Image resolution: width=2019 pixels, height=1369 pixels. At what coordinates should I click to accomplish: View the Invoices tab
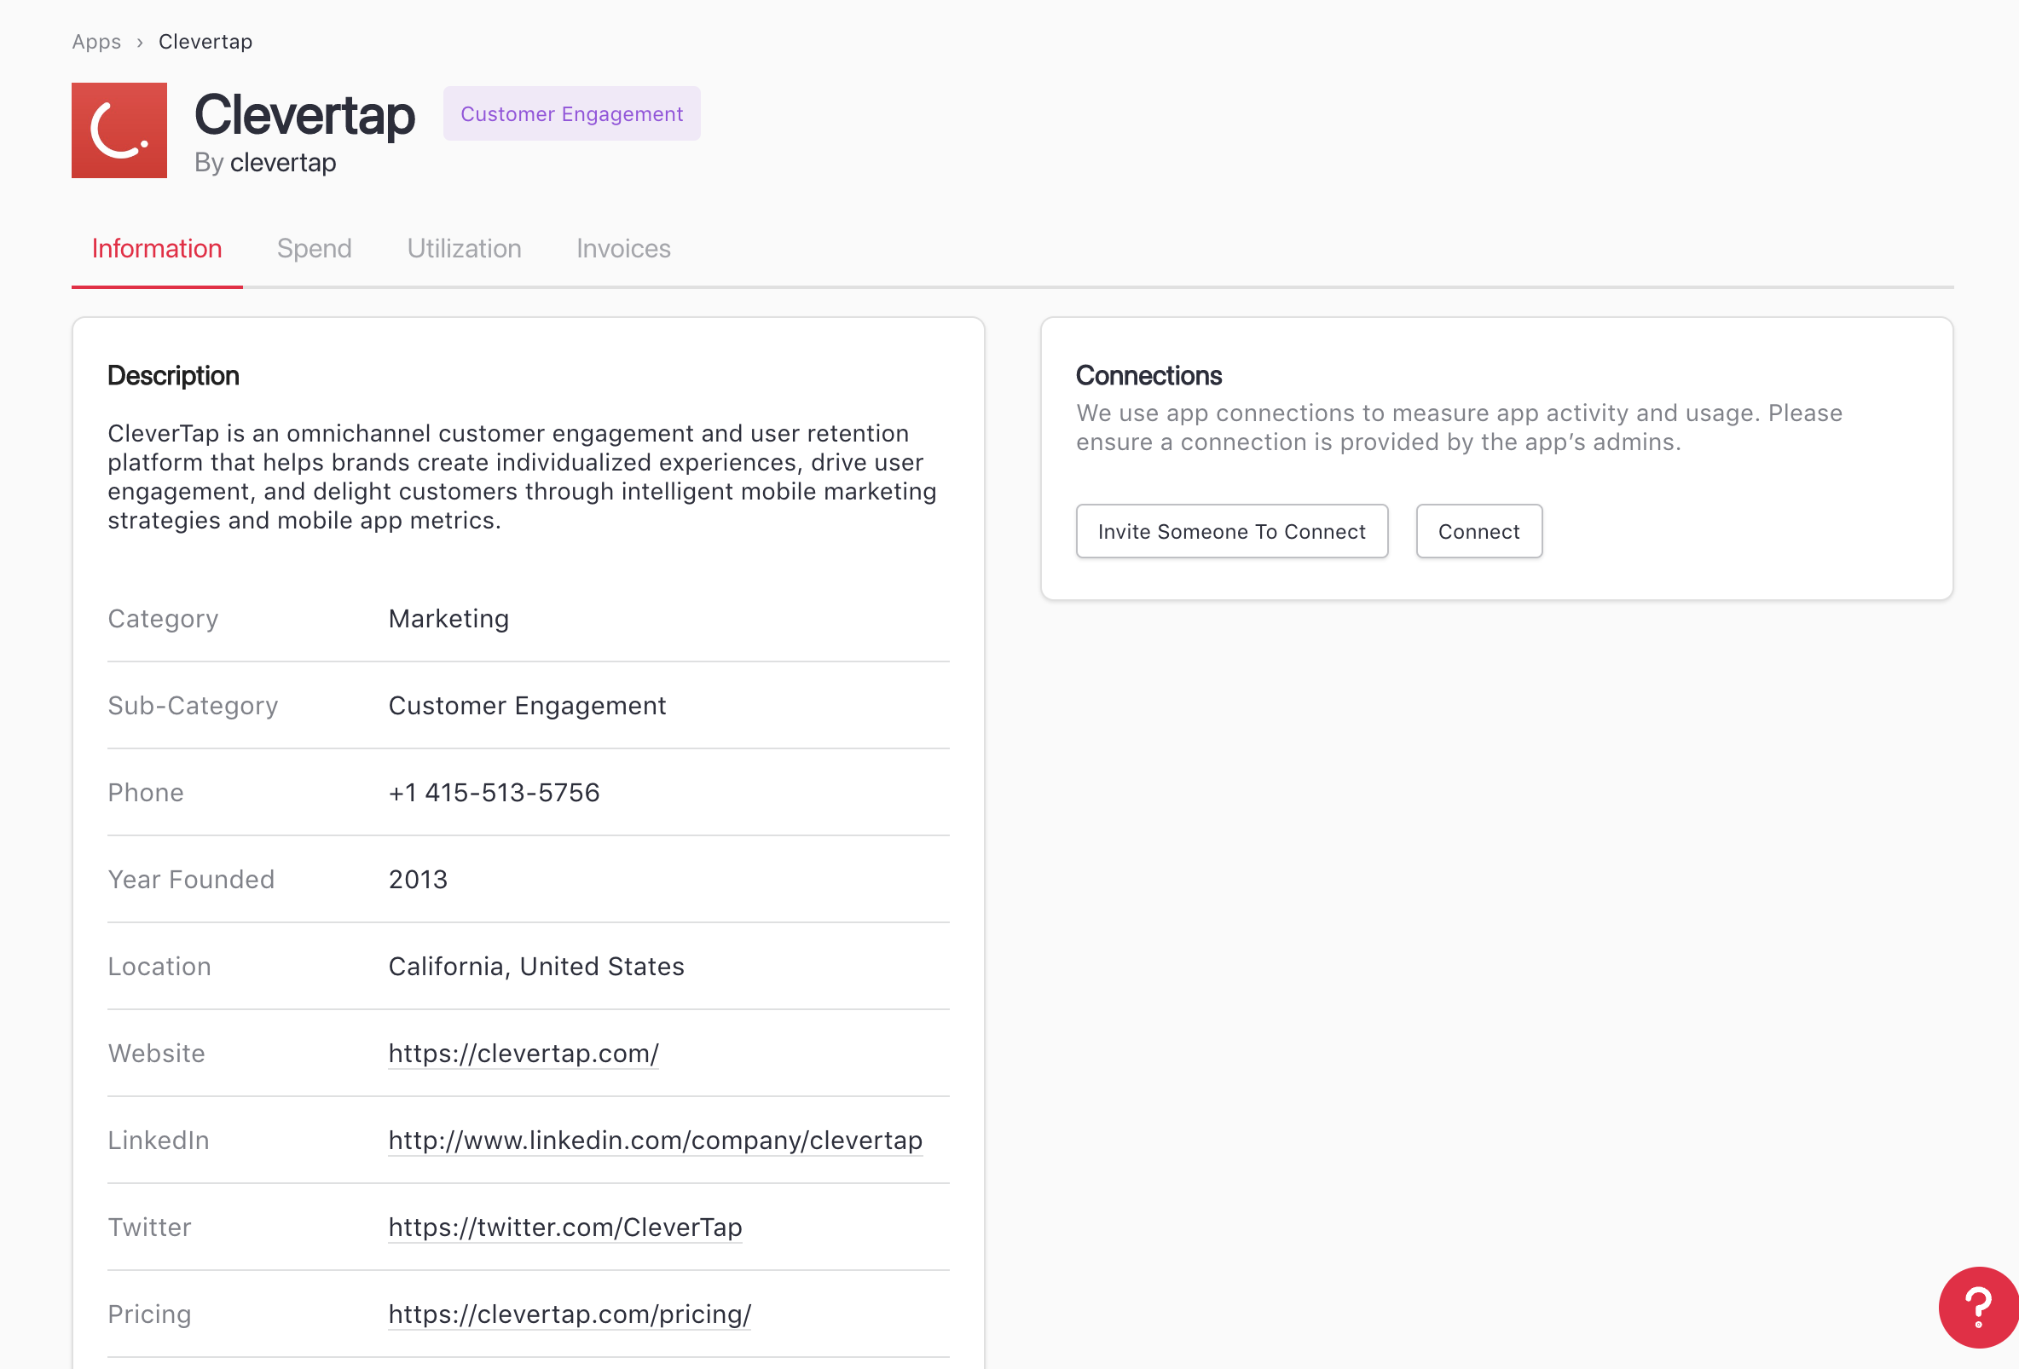click(623, 248)
